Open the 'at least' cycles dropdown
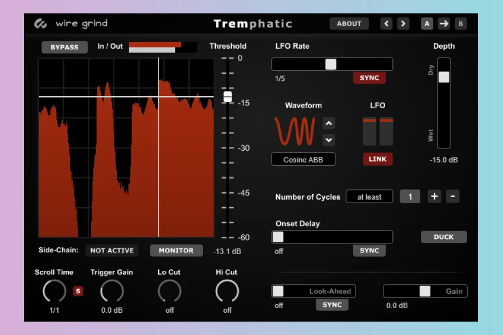 pyautogui.click(x=369, y=197)
